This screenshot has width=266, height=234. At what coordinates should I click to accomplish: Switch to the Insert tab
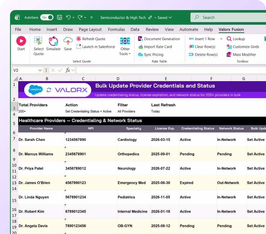[x=52, y=30]
